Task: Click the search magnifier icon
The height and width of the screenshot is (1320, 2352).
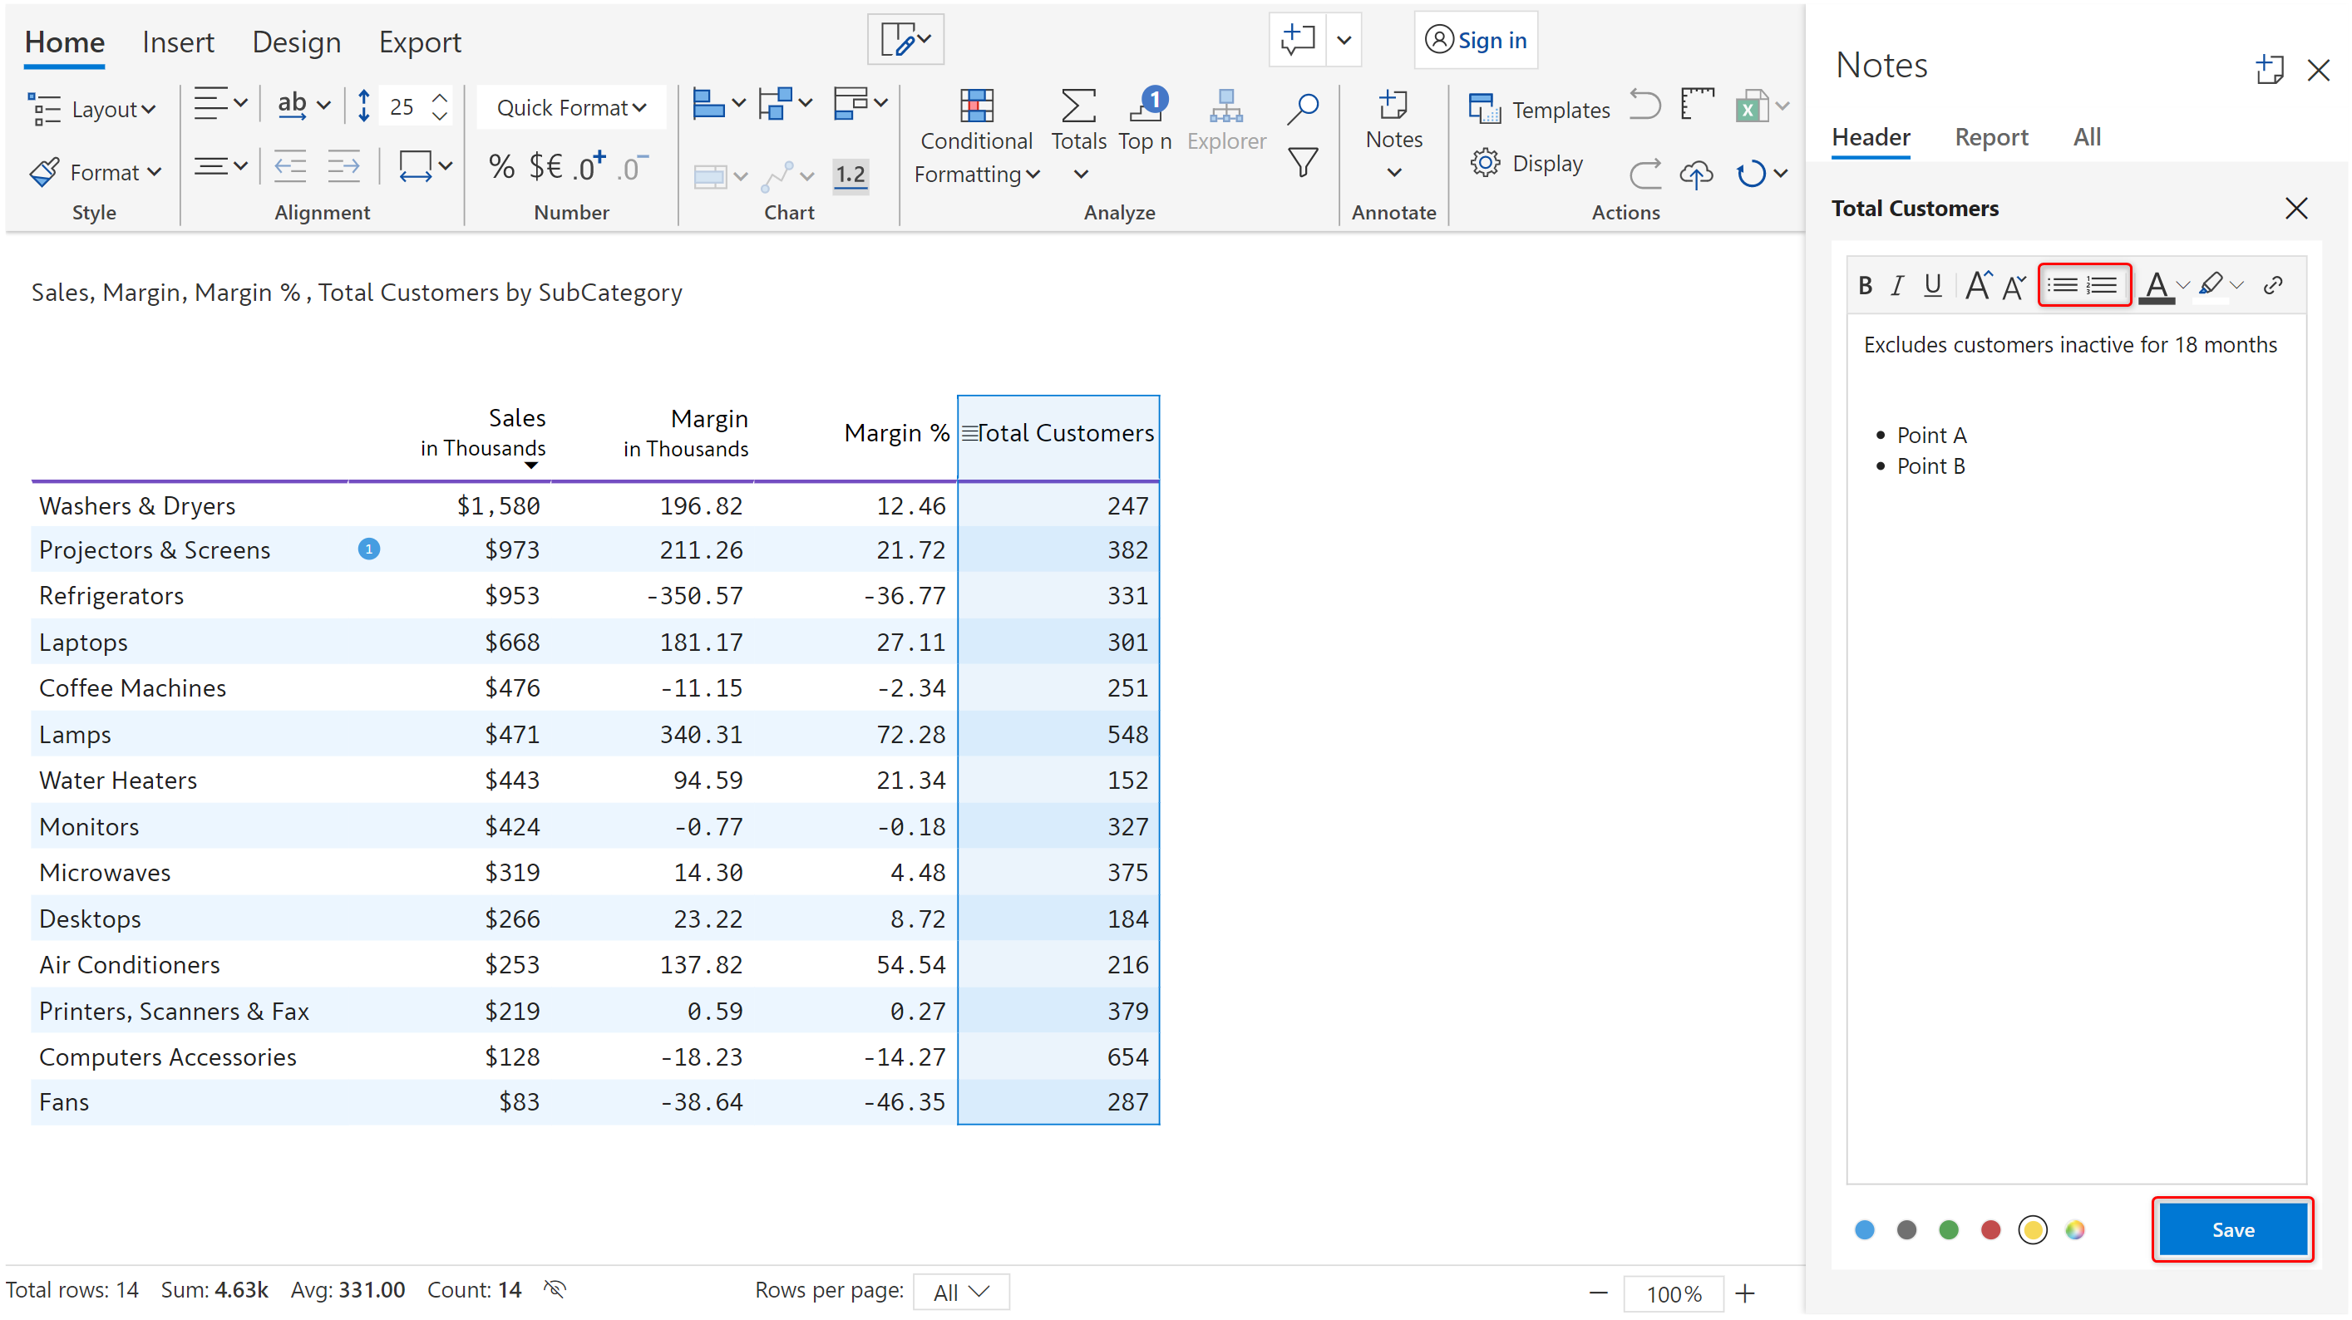Action: coord(1302,108)
